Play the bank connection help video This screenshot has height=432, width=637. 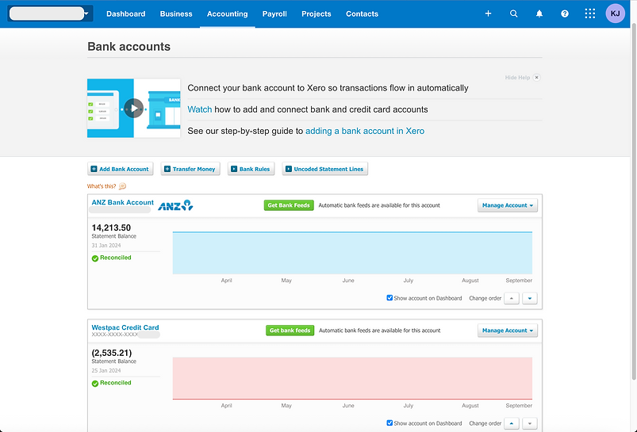click(133, 109)
